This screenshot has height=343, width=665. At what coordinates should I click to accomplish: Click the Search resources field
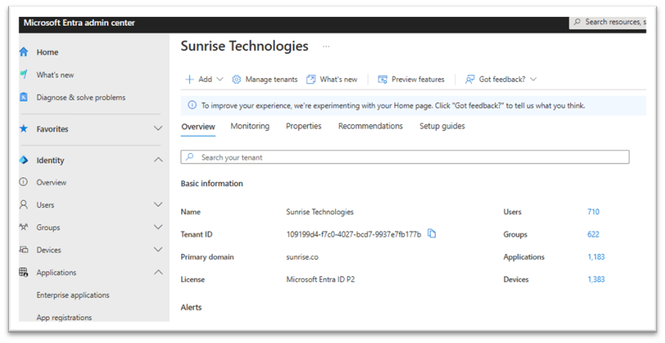(608, 22)
